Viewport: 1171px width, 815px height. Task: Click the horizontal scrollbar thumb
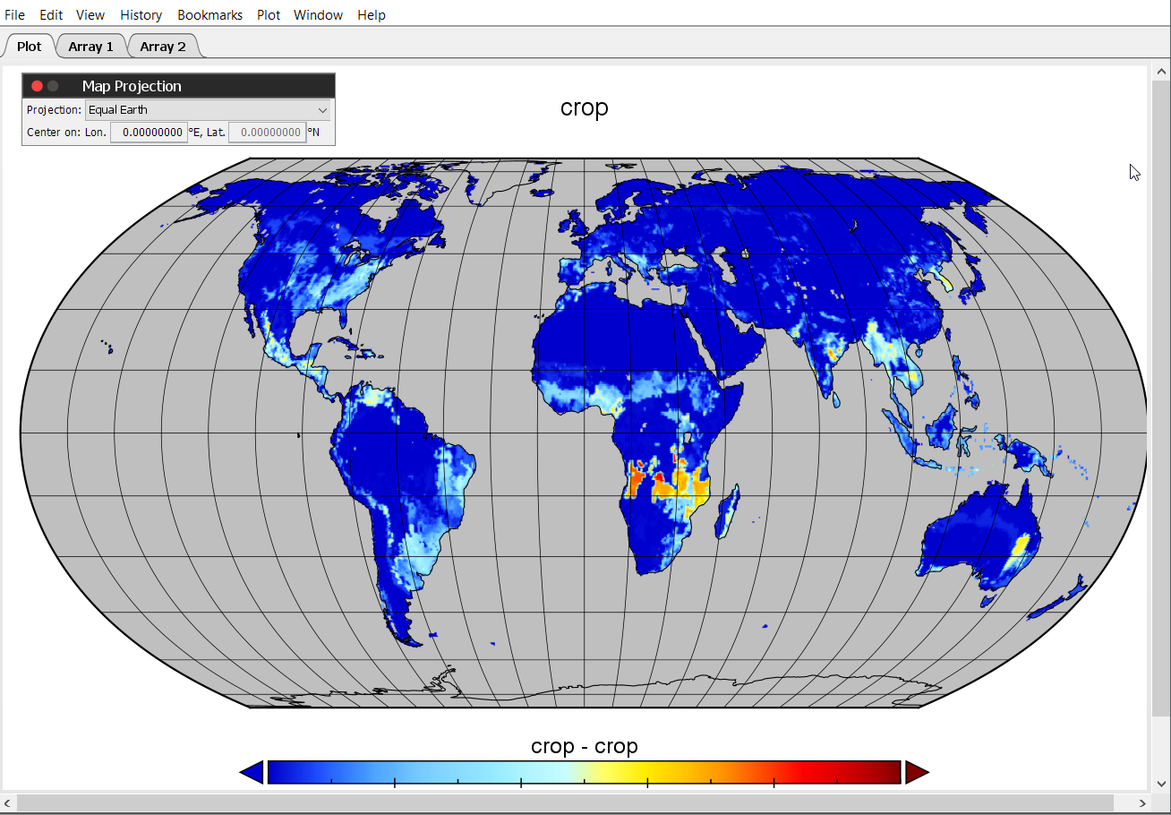[x=565, y=802]
